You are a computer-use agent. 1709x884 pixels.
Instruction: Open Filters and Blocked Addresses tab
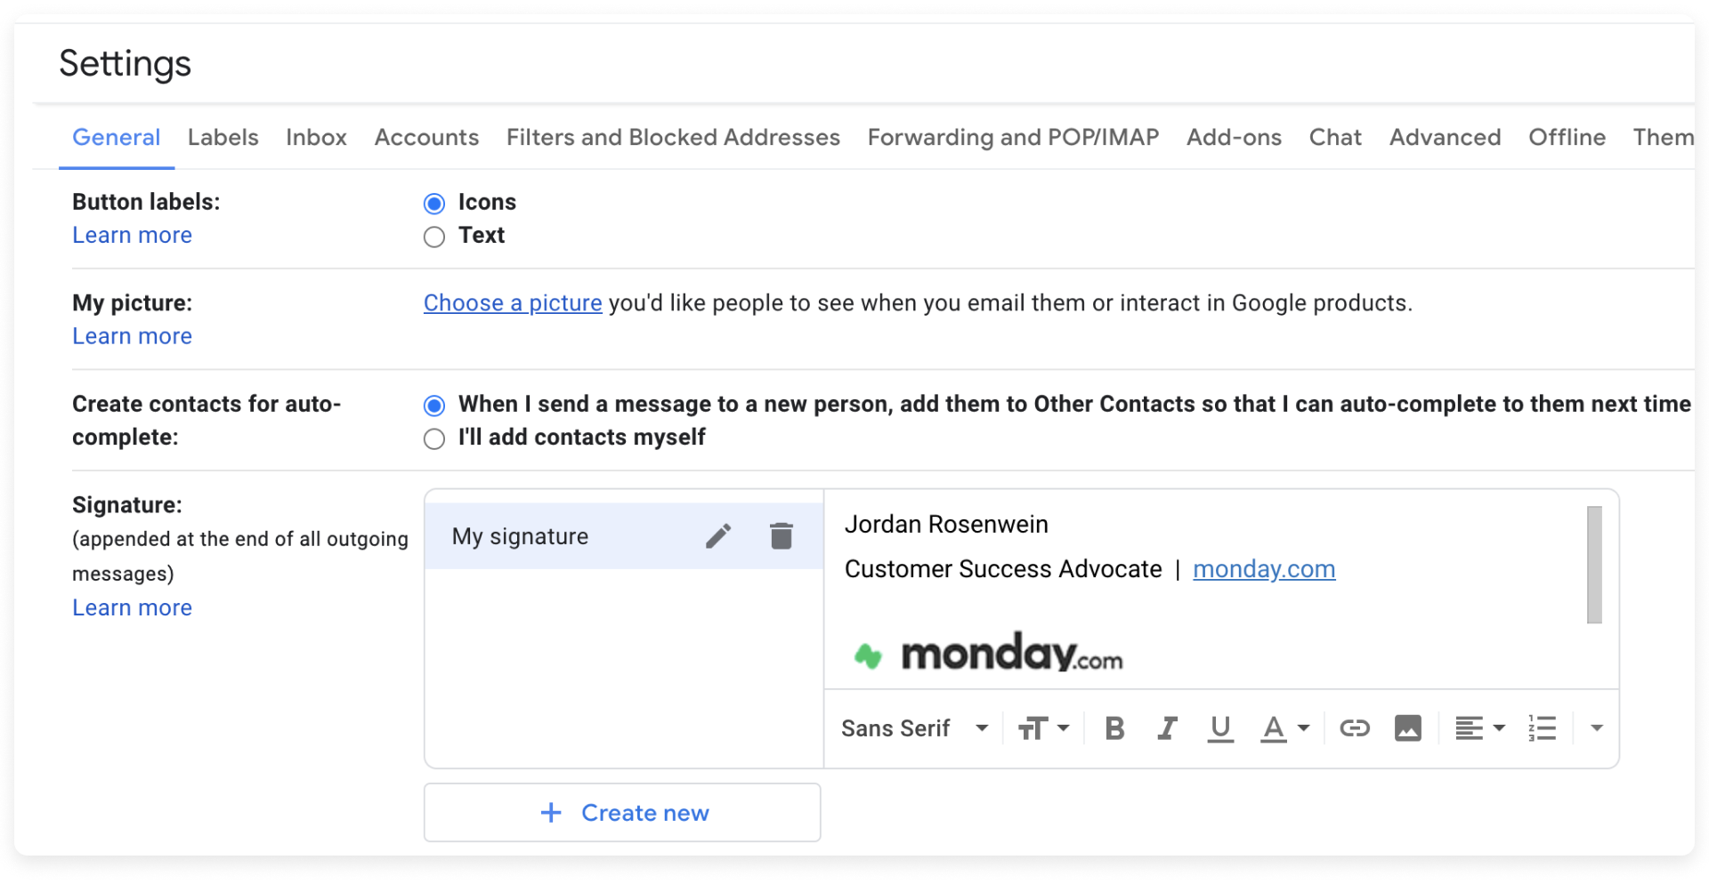(x=673, y=137)
